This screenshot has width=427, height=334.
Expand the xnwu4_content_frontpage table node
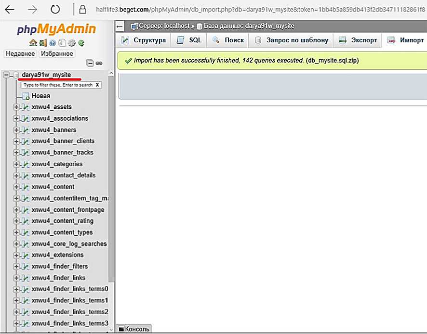click(x=16, y=210)
